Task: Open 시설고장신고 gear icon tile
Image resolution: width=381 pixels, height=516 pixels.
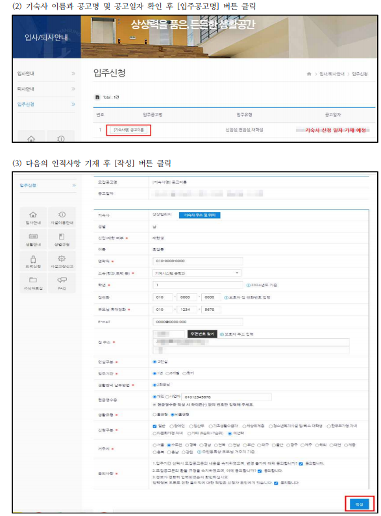Action: (62, 261)
